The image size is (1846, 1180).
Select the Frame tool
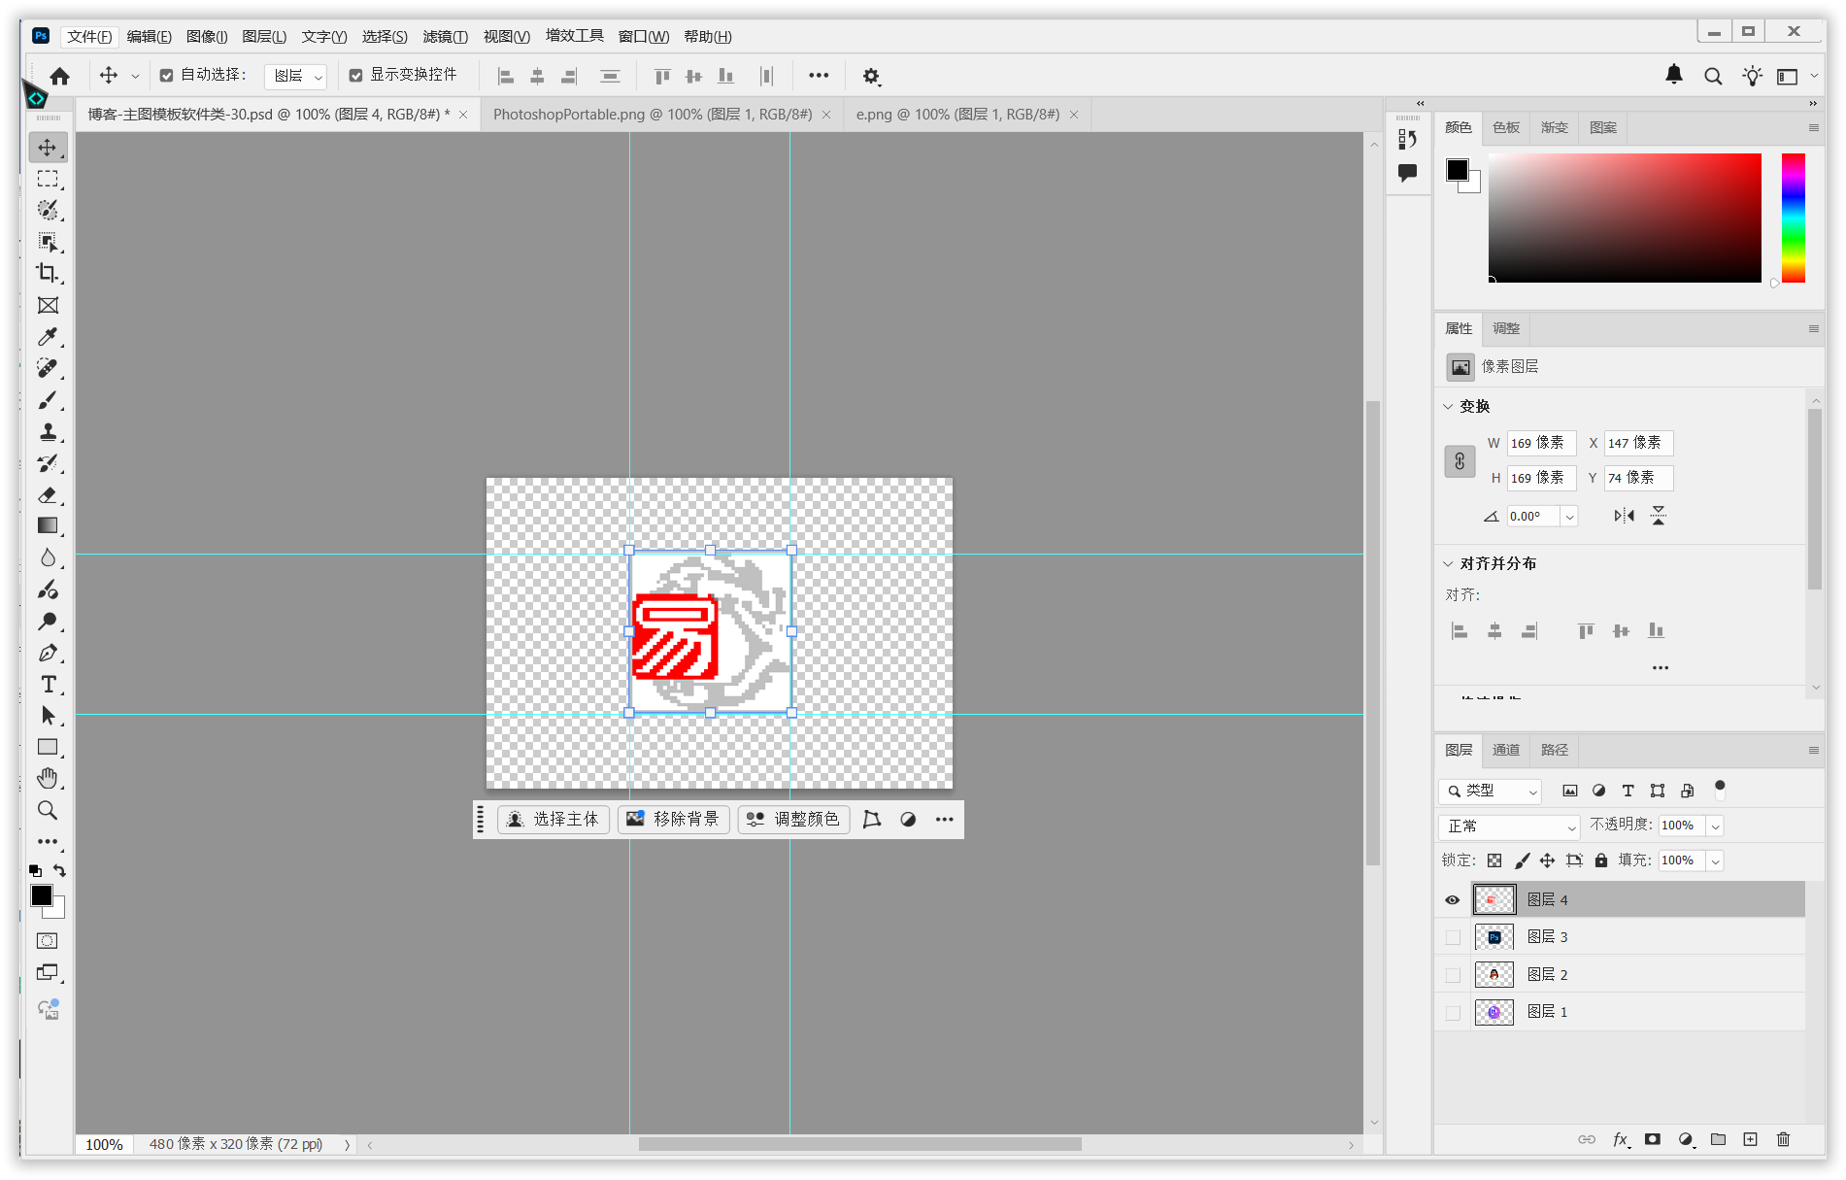point(48,306)
